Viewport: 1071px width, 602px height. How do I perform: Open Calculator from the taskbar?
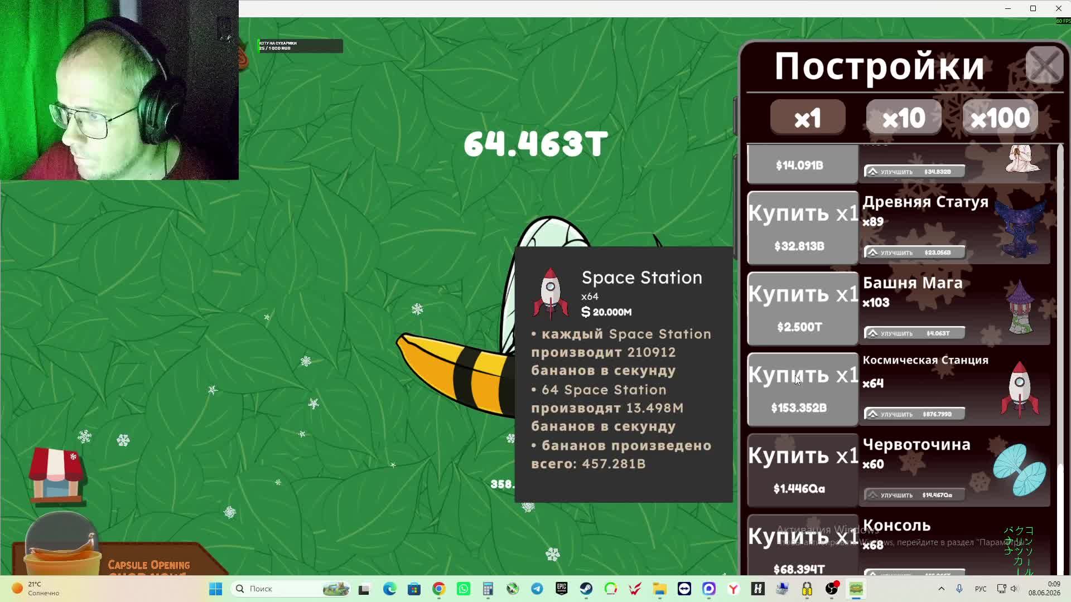click(x=488, y=589)
